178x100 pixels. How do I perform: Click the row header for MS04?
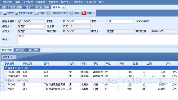pos(2,89)
